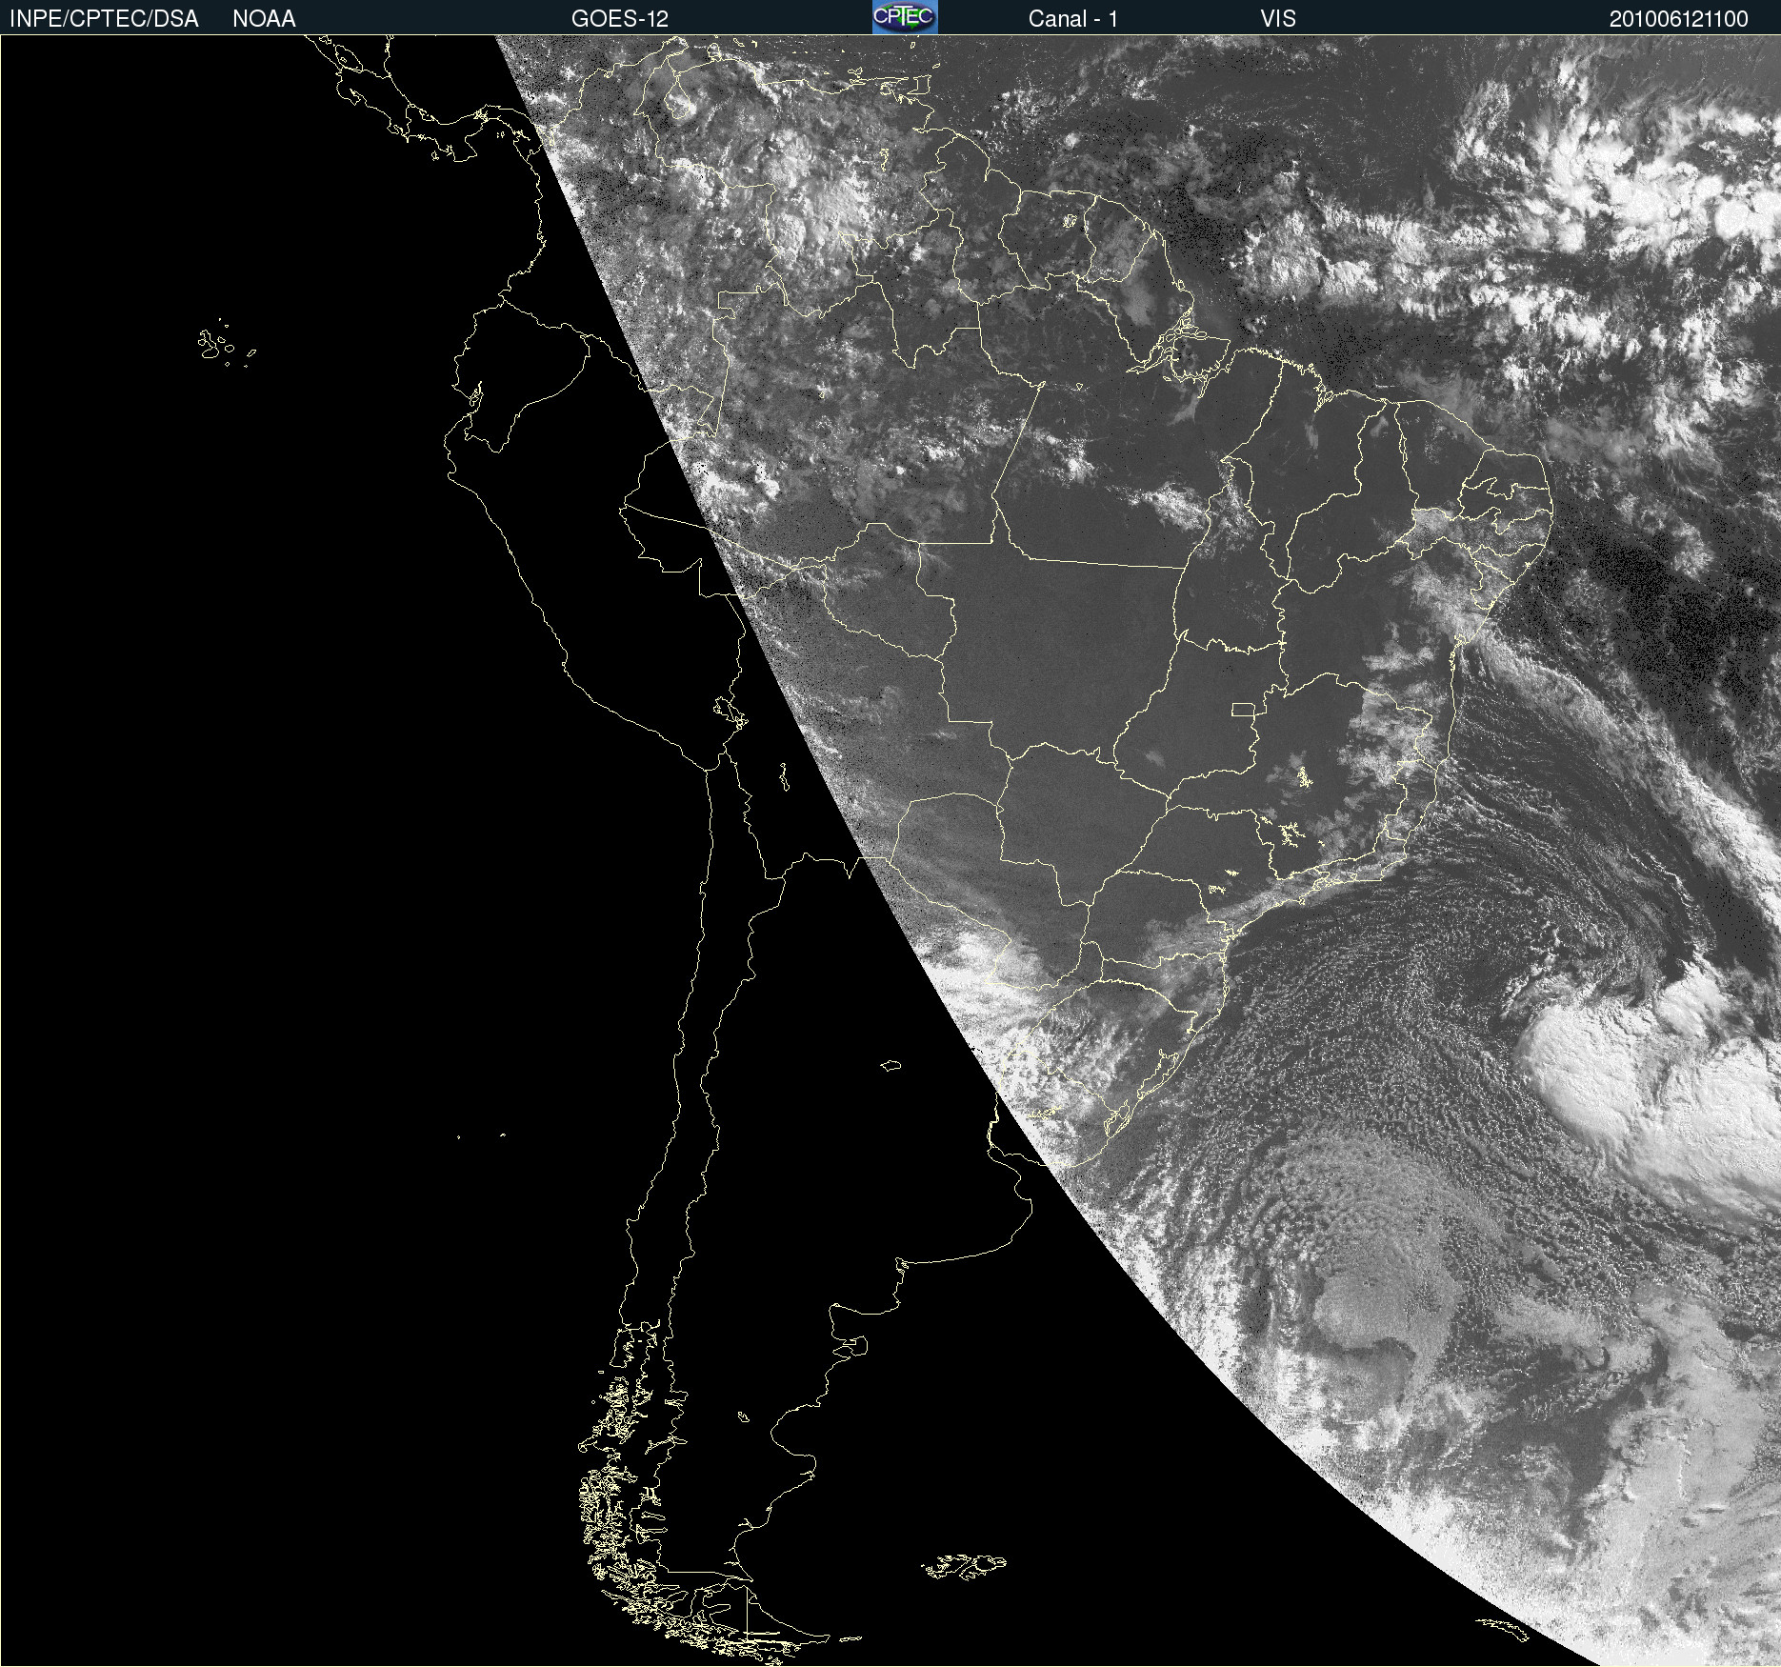Click the GOES-12 satellite name text
This screenshot has width=1781, height=1667.
[620, 19]
